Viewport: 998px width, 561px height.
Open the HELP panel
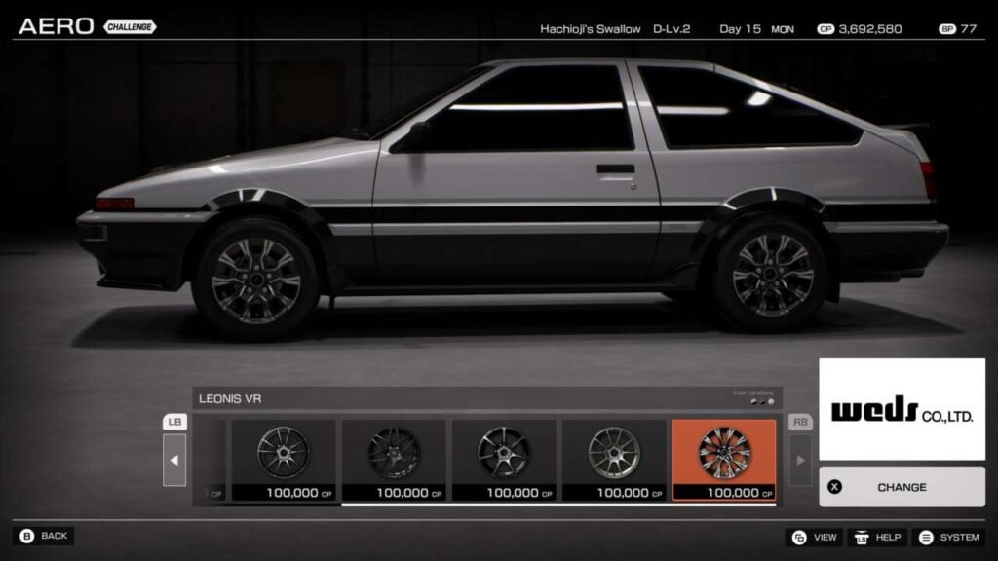pyautogui.click(x=877, y=537)
